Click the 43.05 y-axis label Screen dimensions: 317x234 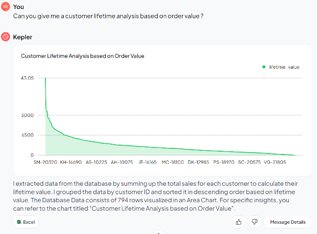tap(27, 78)
